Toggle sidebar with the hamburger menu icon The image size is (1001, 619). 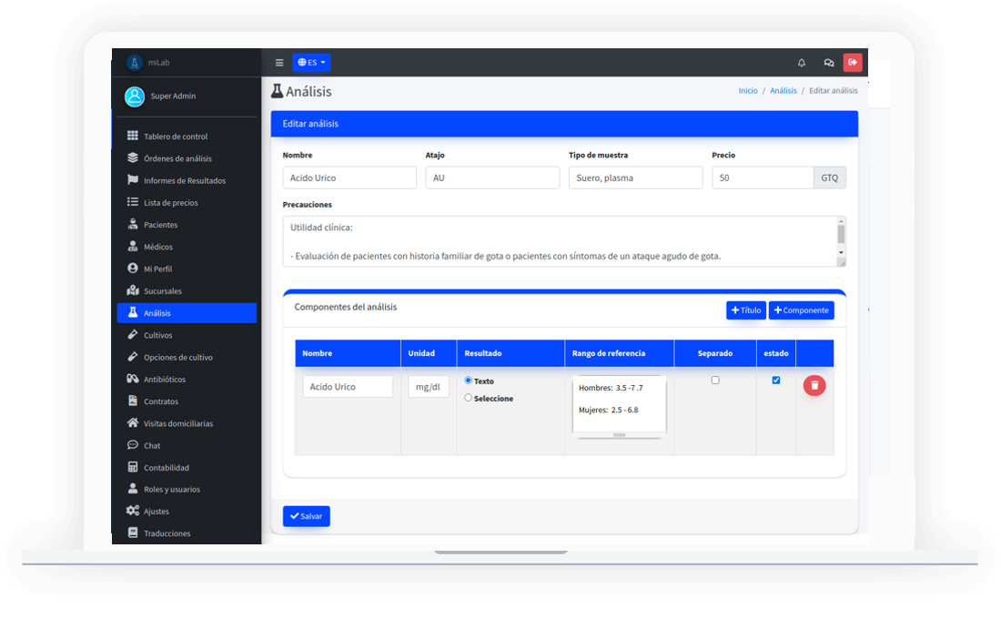point(279,63)
